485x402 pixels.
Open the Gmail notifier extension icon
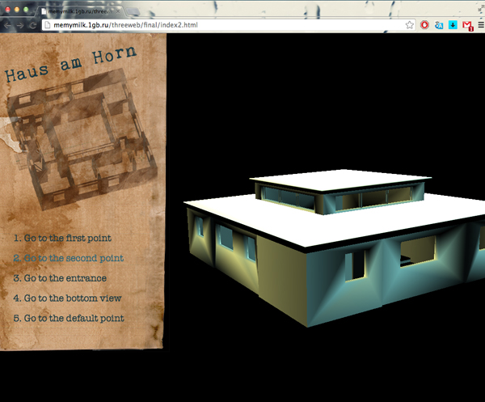coord(467,25)
